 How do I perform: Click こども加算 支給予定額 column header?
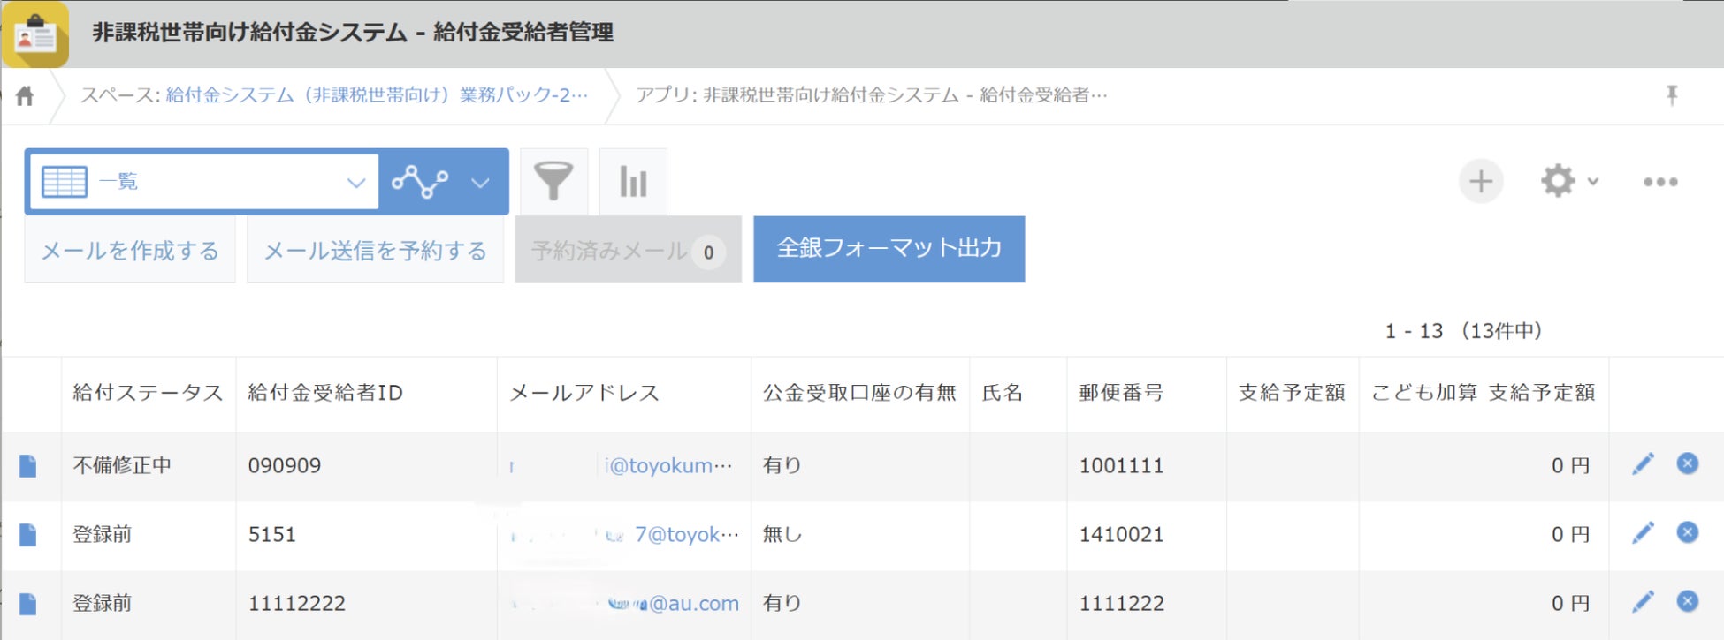[x=1484, y=393]
